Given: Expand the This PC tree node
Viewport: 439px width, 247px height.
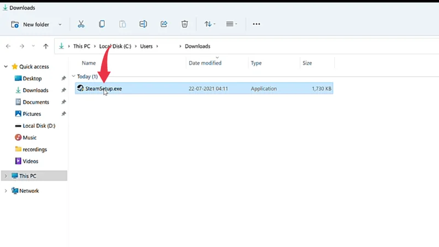Looking at the screenshot, I should (x=6, y=176).
